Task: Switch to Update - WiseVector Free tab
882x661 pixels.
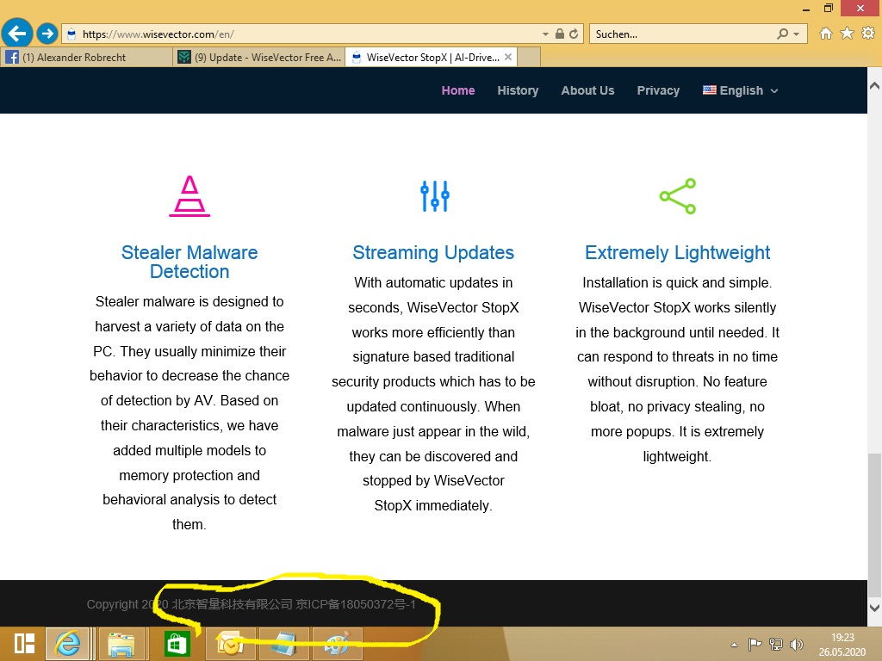Action: [x=258, y=57]
